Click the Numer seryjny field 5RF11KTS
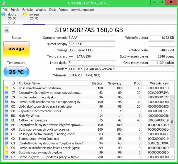Image resolution: width=178 pixels, height=164 pixels. 92,44
